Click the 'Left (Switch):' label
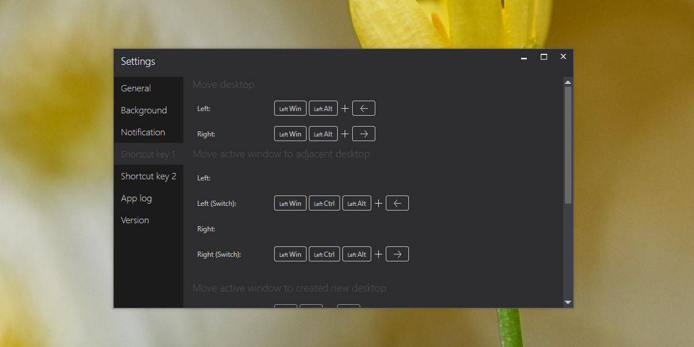 (217, 204)
